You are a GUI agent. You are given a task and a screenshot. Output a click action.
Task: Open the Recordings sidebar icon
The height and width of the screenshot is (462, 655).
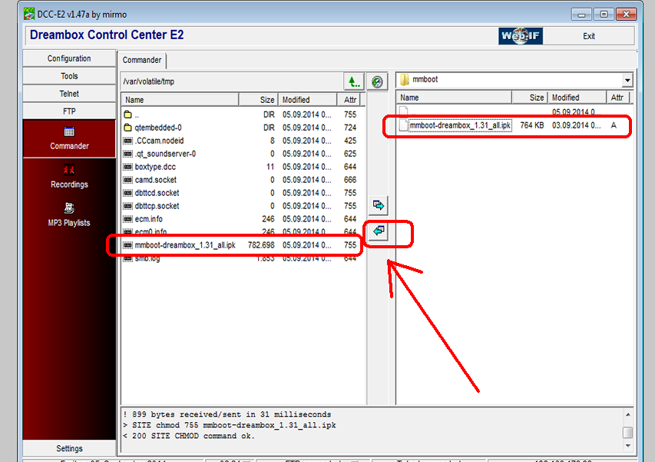pos(69,170)
